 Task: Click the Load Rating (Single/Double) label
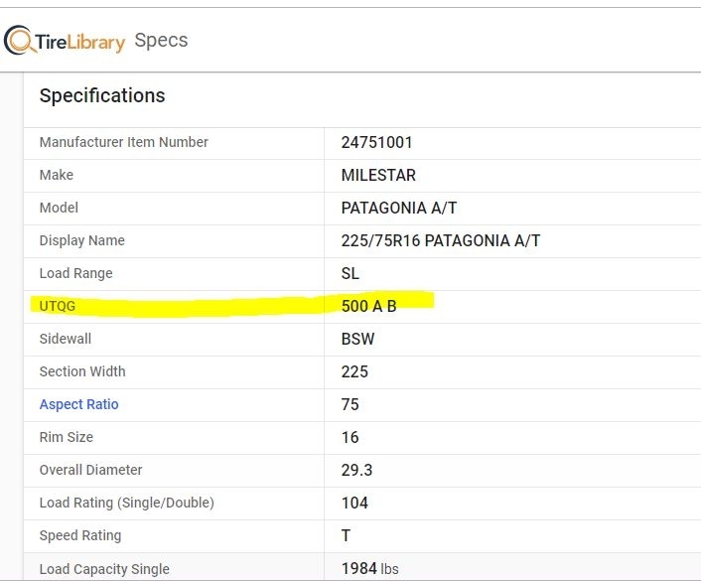[x=126, y=503]
